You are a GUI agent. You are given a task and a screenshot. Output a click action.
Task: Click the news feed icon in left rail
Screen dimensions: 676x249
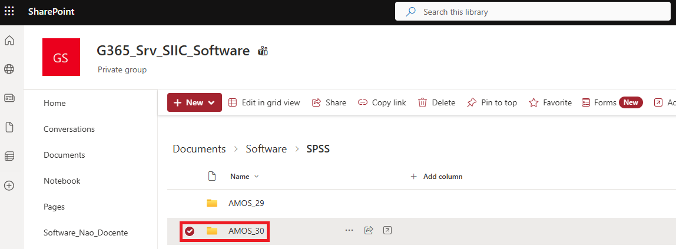point(9,98)
